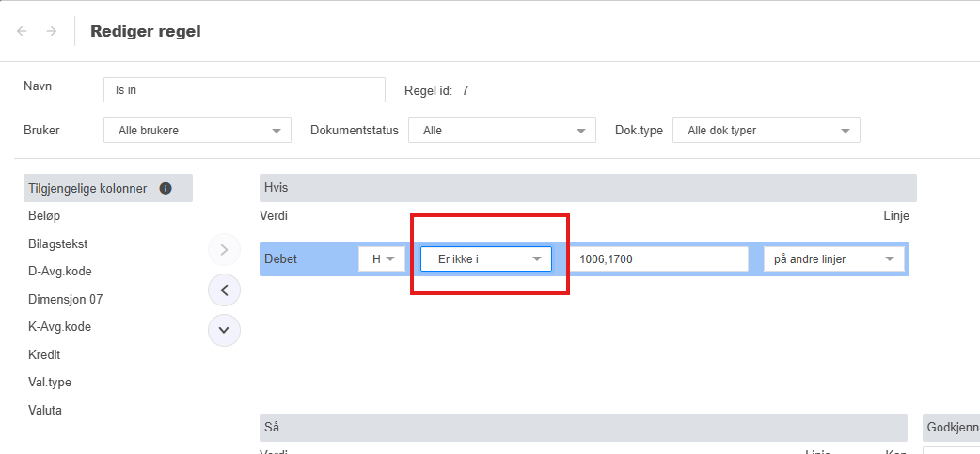The height and width of the screenshot is (454, 980).
Task: Open the 'H' dropdown in Debet row
Action: tap(382, 258)
